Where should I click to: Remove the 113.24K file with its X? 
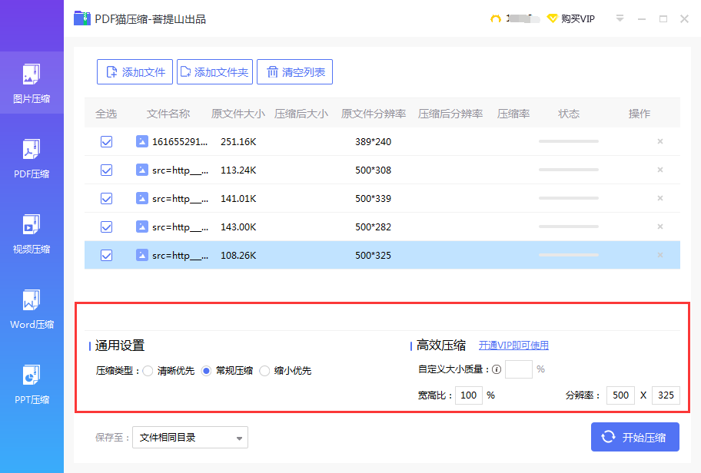[x=659, y=170]
